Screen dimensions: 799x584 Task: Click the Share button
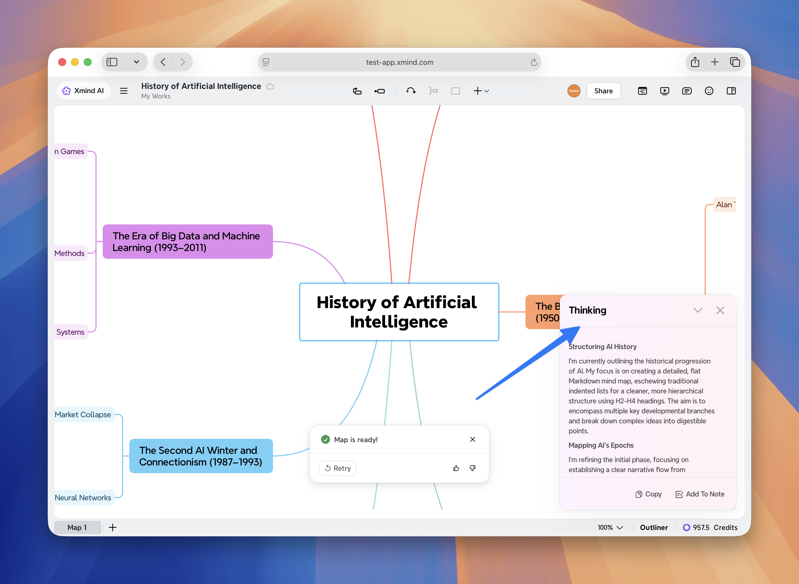pos(604,91)
